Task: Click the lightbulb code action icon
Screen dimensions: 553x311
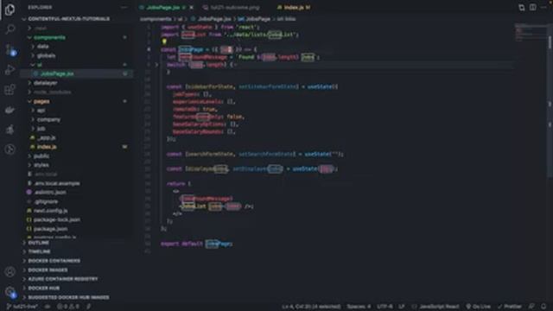Action: pyautogui.click(x=164, y=41)
